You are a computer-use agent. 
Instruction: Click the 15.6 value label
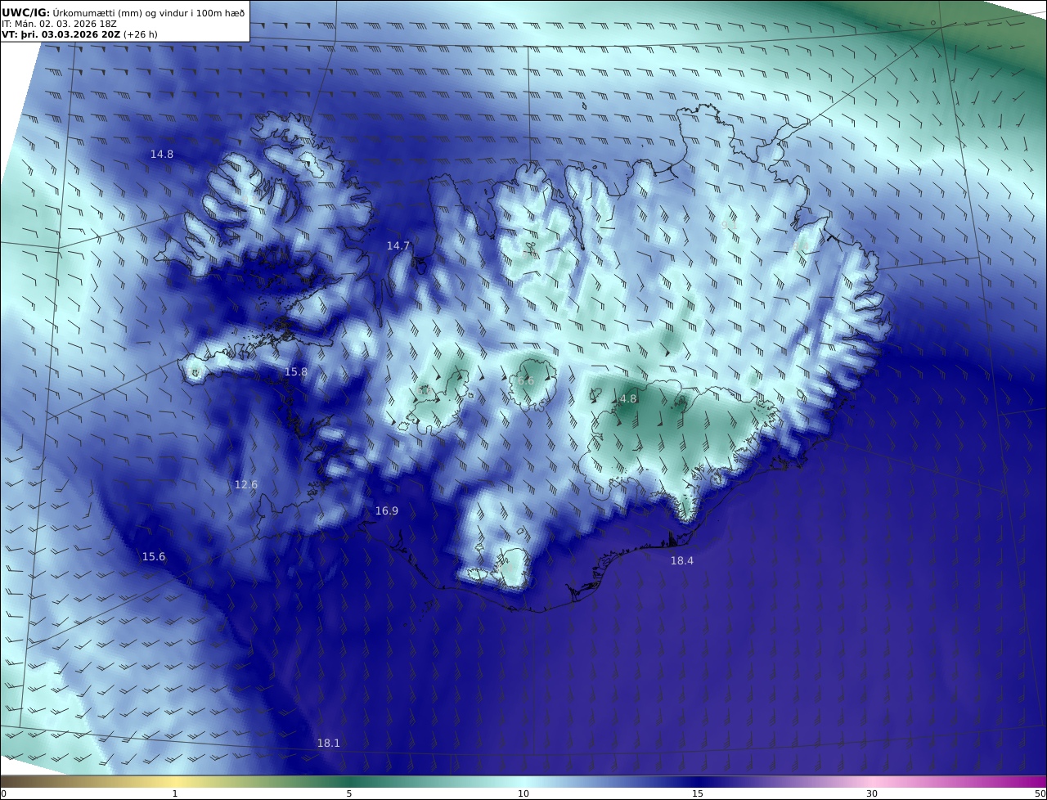pos(154,556)
